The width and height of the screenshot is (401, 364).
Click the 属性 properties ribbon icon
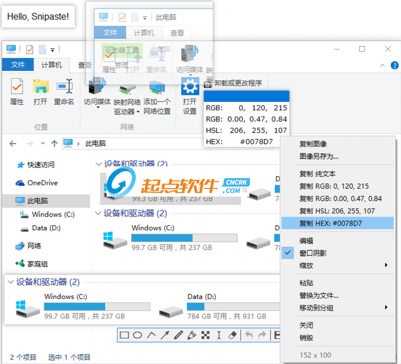(17, 87)
